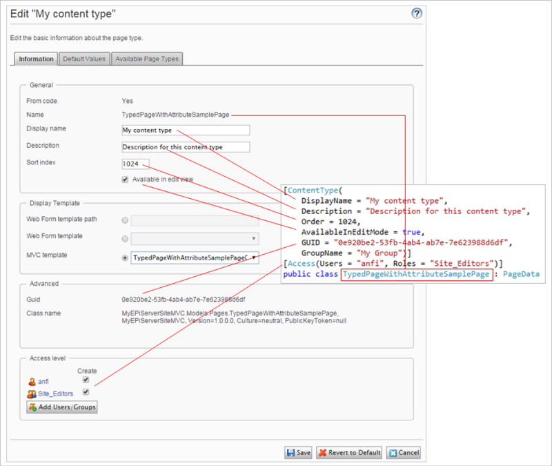Click the Add Users/Groups icon
The image size is (552, 466).
point(33,407)
